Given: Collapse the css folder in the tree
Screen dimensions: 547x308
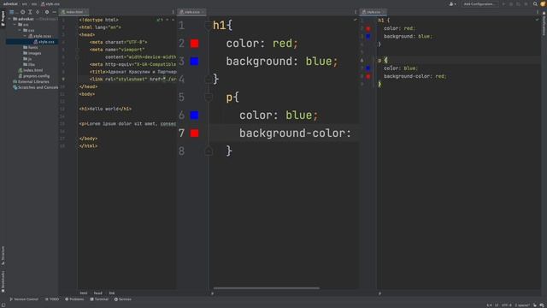Looking at the screenshot, I should (20, 31).
